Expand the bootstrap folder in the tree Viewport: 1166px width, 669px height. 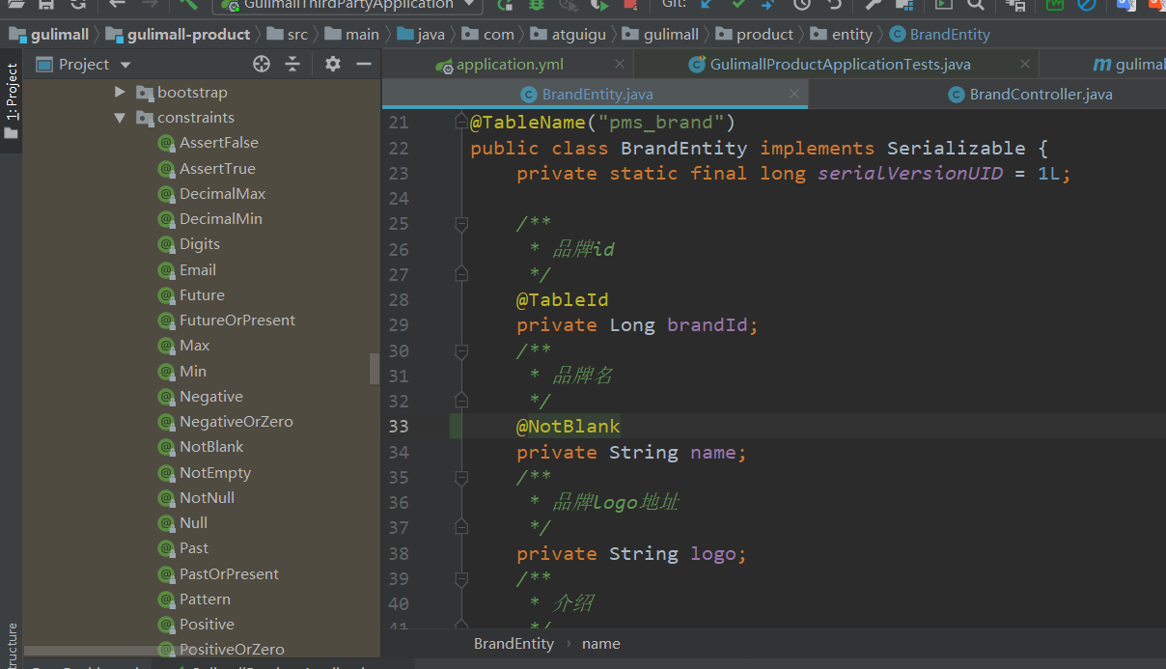(x=121, y=93)
